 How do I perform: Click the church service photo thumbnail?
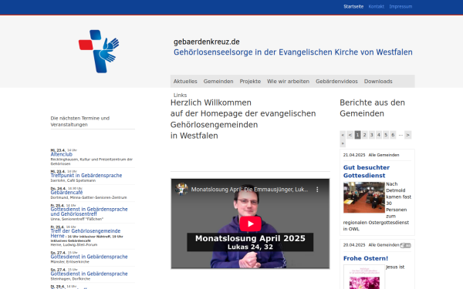pyautogui.click(x=364, y=197)
